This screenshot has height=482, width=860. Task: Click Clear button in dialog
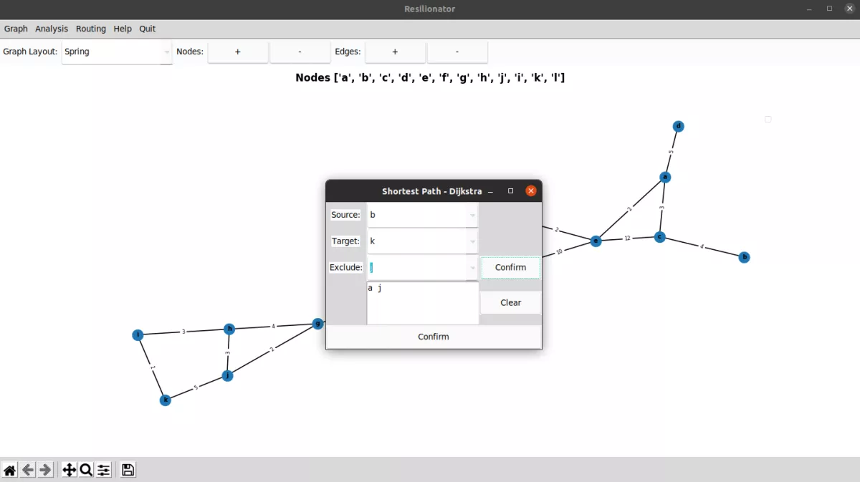click(510, 302)
